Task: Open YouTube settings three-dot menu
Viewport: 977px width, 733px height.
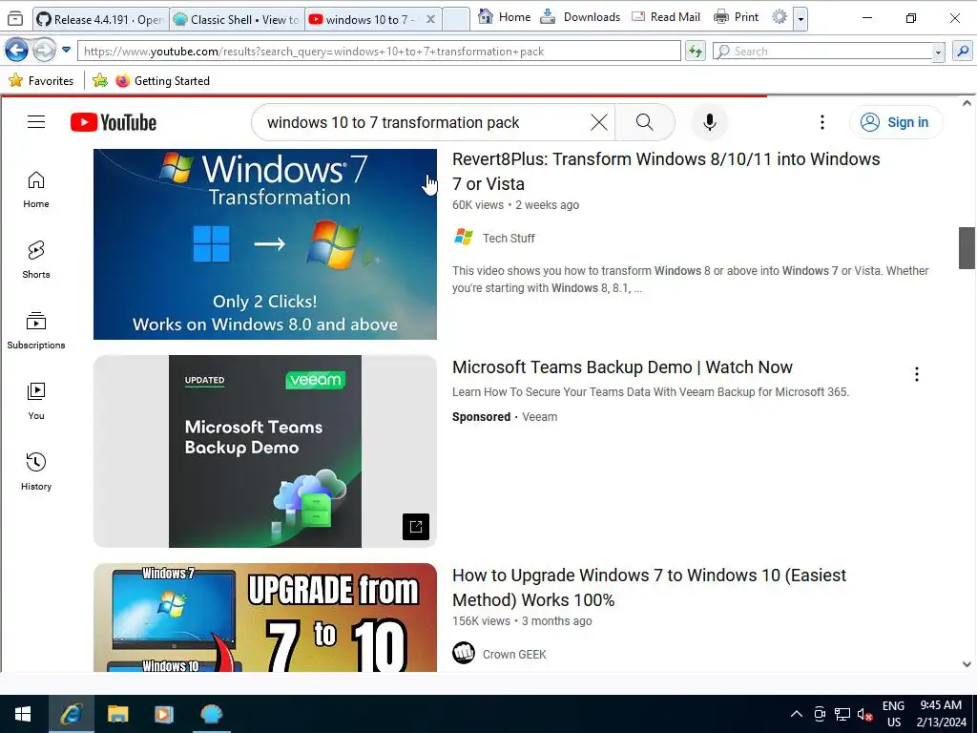Action: coord(822,122)
